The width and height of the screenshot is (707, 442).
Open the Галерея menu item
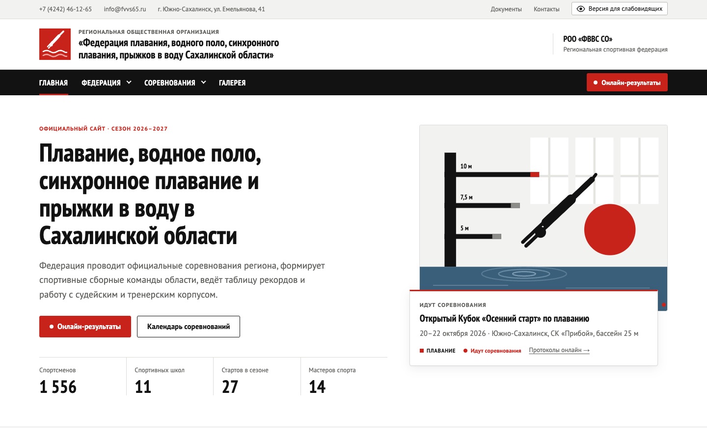pos(232,83)
